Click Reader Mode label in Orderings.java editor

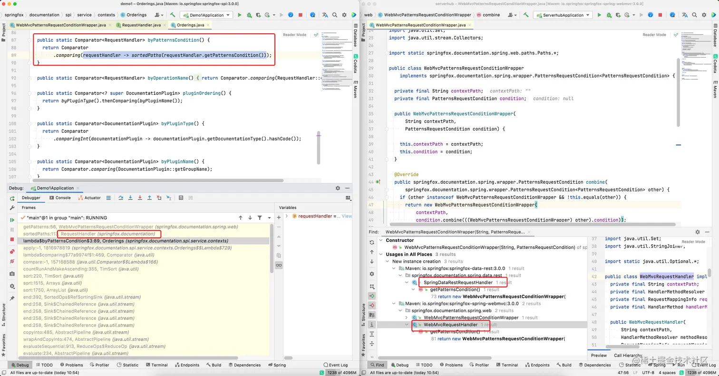click(x=295, y=35)
